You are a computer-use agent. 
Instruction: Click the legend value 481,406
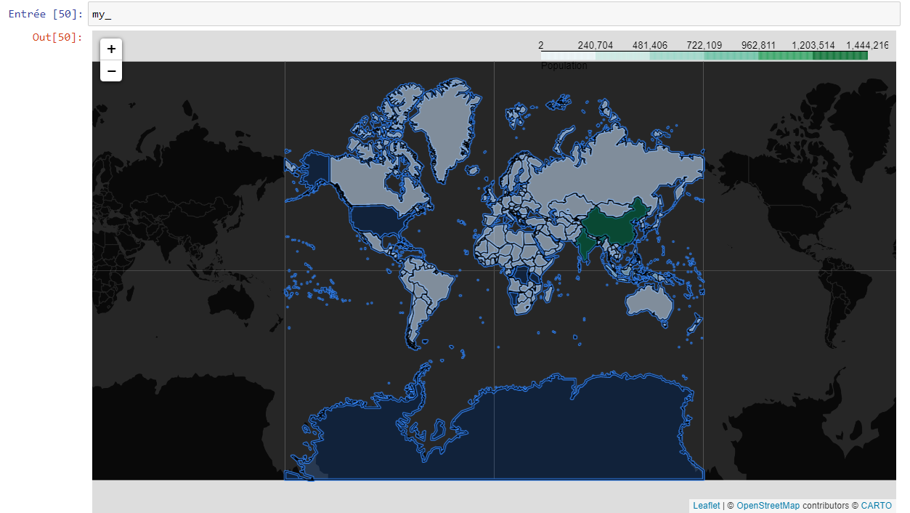(650, 45)
